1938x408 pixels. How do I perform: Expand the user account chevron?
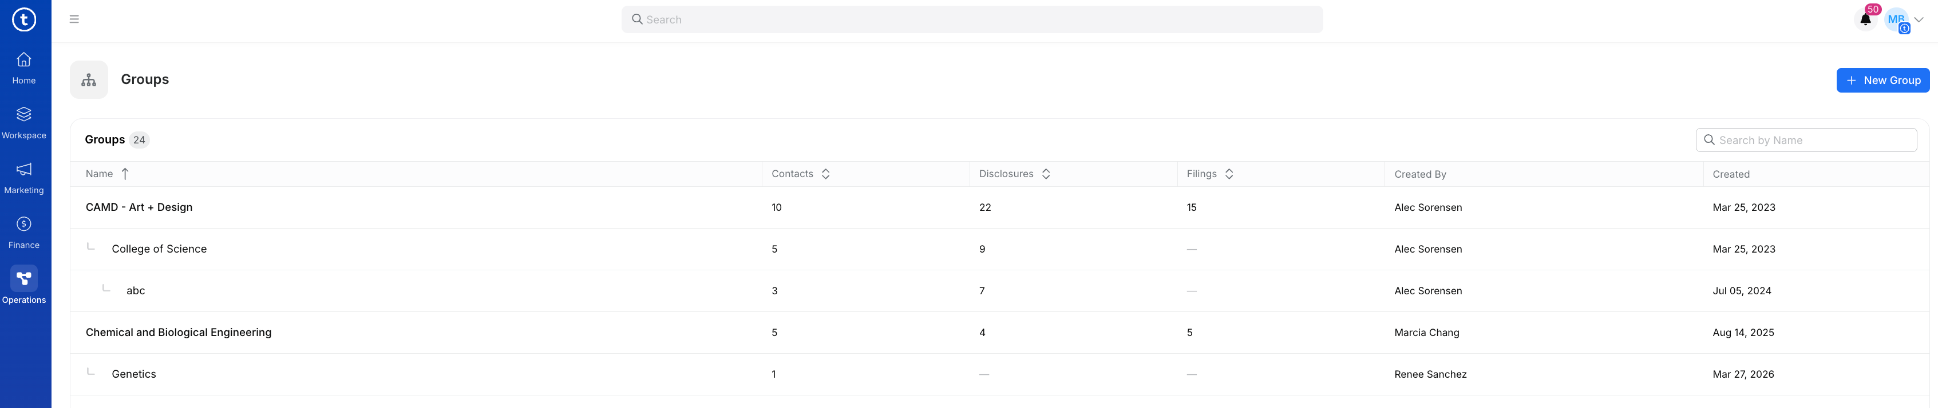[1919, 21]
